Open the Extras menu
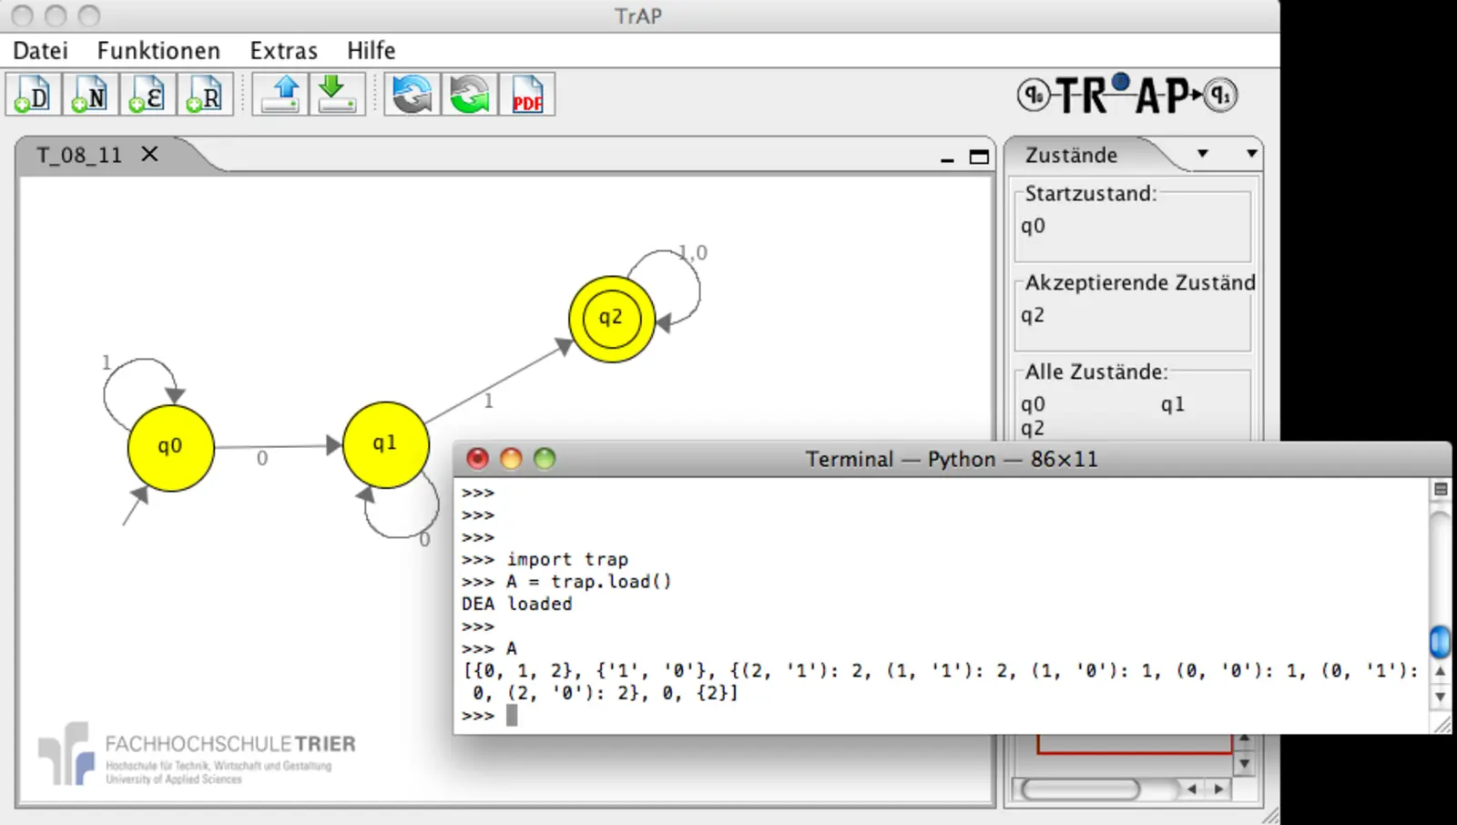The image size is (1457, 825). 283,51
